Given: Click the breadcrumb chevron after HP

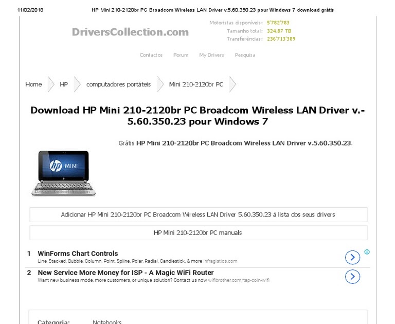Looking at the screenshot, I should 77,84.
